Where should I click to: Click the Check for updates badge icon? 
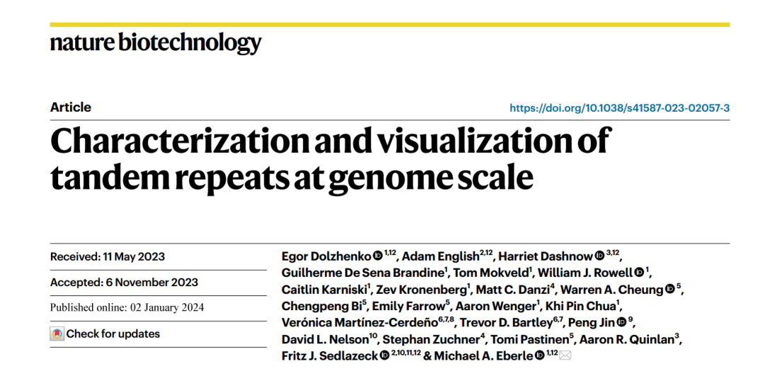tap(57, 334)
